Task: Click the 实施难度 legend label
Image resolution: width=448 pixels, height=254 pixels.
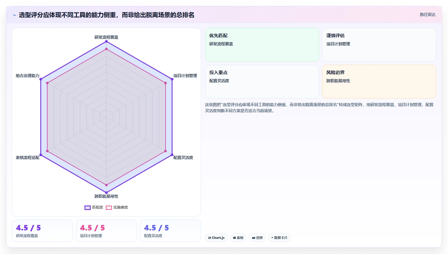Action: click(120, 207)
